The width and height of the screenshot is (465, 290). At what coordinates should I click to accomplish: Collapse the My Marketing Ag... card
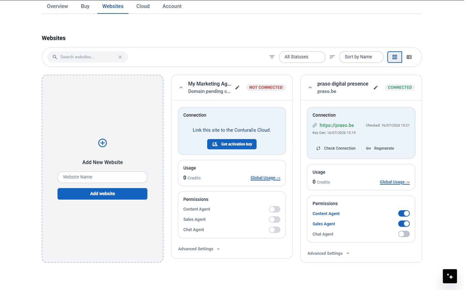(x=181, y=87)
